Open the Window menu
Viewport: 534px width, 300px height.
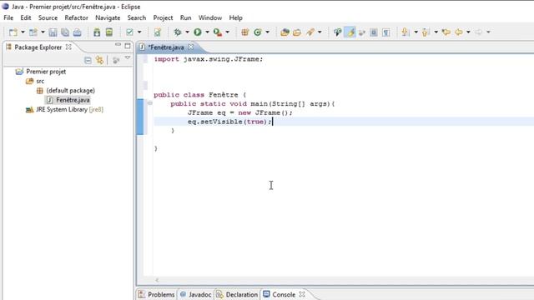[x=210, y=17]
